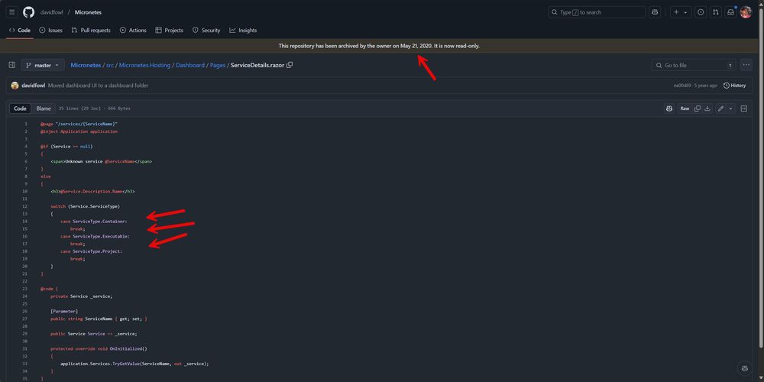Image resolution: width=764 pixels, height=382 pixels.
Task: Click 'protected override void OnInitialized()' line
Action: [99, 348]
